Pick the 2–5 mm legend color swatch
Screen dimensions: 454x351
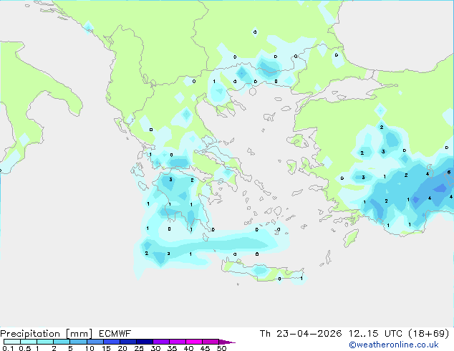point(62,342)
